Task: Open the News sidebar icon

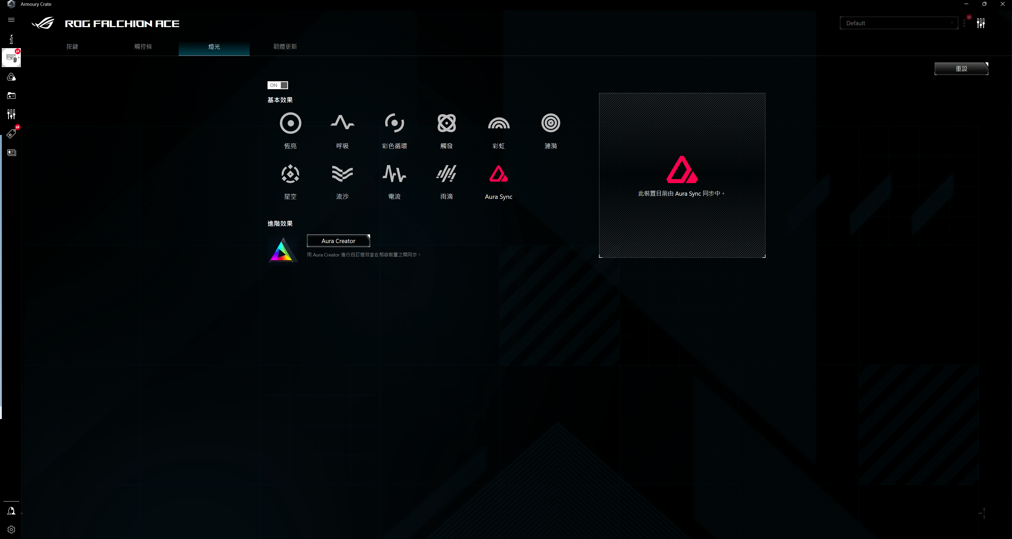Action: (x=11, y=152)
